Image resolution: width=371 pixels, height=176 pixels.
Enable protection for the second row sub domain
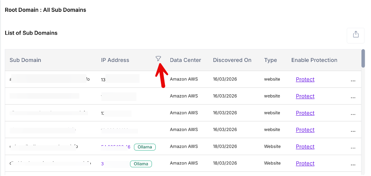(x=305, y=96)
